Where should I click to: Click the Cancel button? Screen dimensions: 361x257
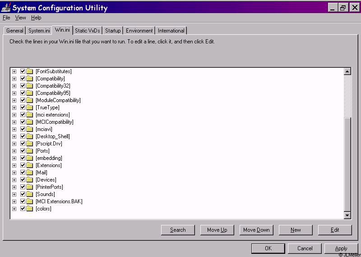tap(305, 248)
